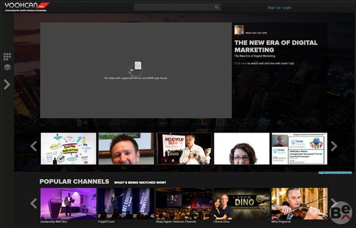356x228 pixels.
Task: Click Niels Van Der Grift's avatar
Action: [239, 30]
